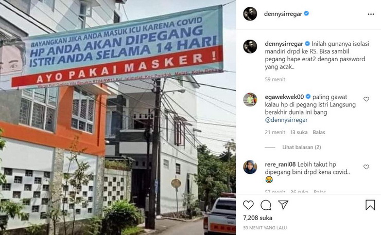Click the dennysirregar header profile picture
381x235 pixels.
tap(250, 14)
